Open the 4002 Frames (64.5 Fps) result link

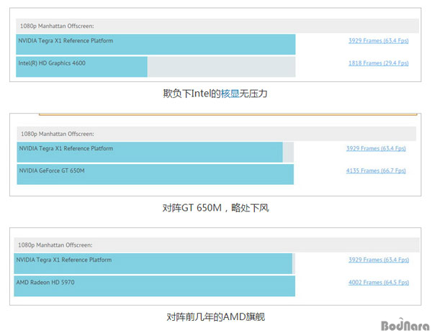(x=379, y=283)
